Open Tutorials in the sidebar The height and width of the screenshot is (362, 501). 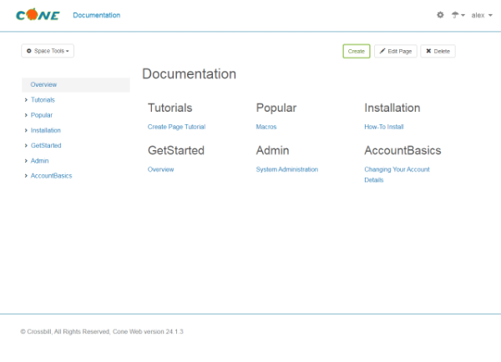pyautogui.click(x=43, y=100)
